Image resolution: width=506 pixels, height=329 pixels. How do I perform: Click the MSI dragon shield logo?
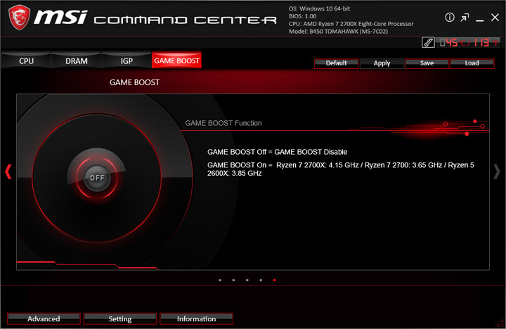20,18
